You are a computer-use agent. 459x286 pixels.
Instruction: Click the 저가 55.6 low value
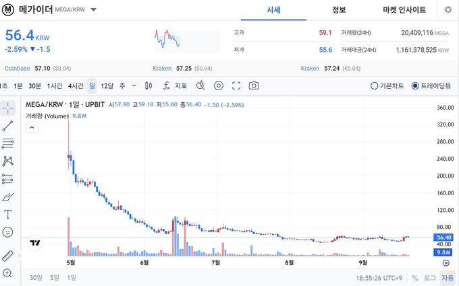click(325, 50)
